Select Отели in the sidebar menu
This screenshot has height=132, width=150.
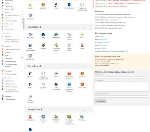[x=7, y=3]
